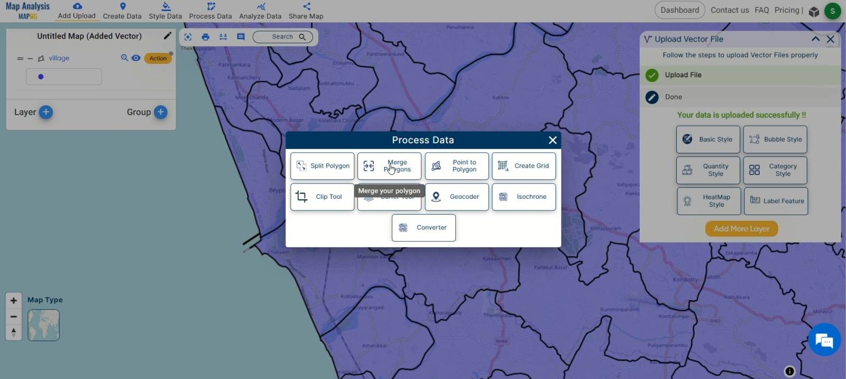Click the fit-to-extent toolbar icon
The width and height of the screenshot is (846, 379).
click(188, 37)
